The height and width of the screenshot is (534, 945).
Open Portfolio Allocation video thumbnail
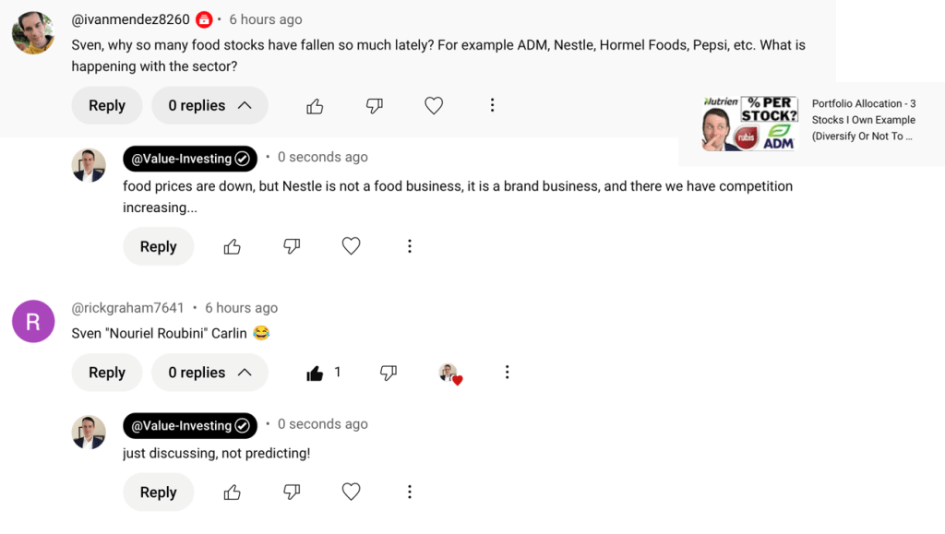[x=749, y=123]
